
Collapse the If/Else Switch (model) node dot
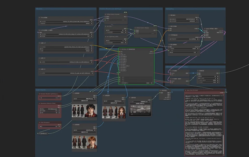pyautogui.click(x=105, y=14)
